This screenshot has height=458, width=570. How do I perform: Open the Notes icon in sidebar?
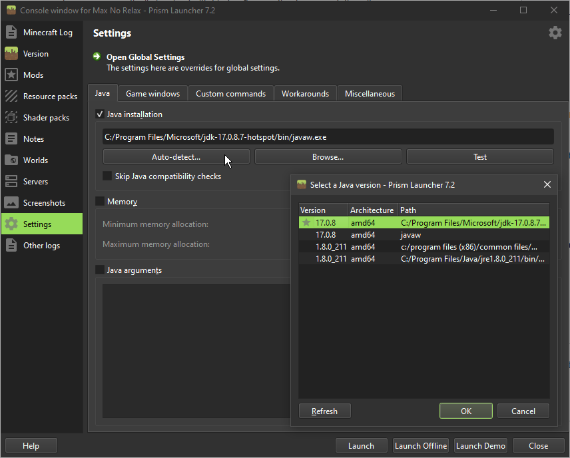11,139
